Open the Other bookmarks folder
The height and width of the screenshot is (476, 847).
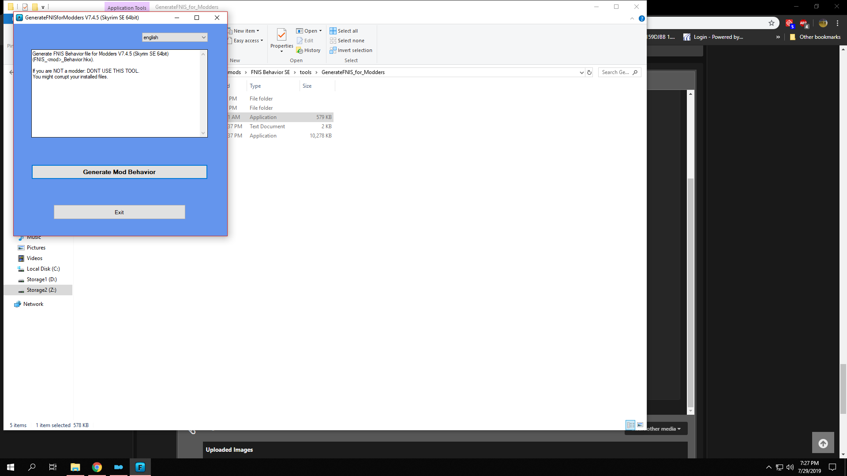(x=815, y=37)
